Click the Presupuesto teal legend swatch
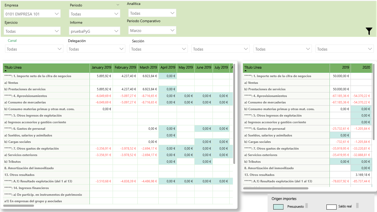Viewport: 377px width, 212px height. click(x=278, y=207)
